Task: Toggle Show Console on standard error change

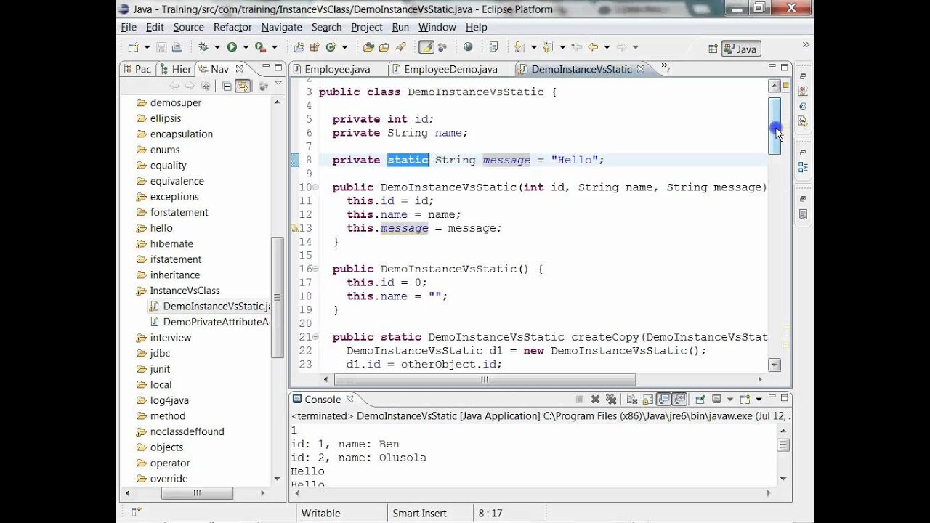Action: coord(679,400)
